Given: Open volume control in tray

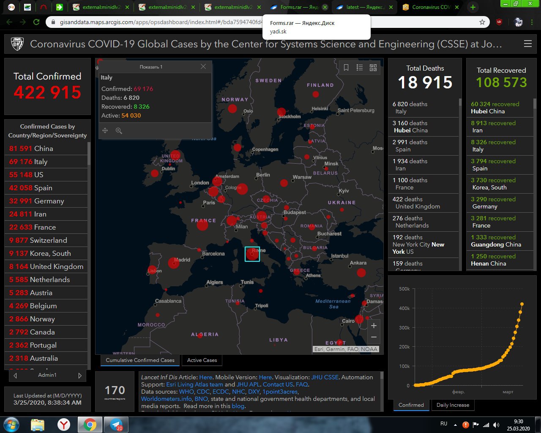Looking at the screenshot, I should pyautogui.click(x=496, y=425).
